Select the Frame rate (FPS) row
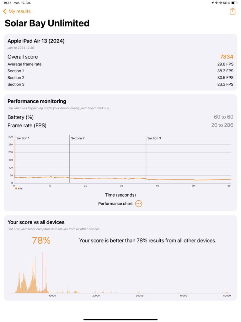Image resolution: width=241 pixels, height=322 pixels. [120, 125]
